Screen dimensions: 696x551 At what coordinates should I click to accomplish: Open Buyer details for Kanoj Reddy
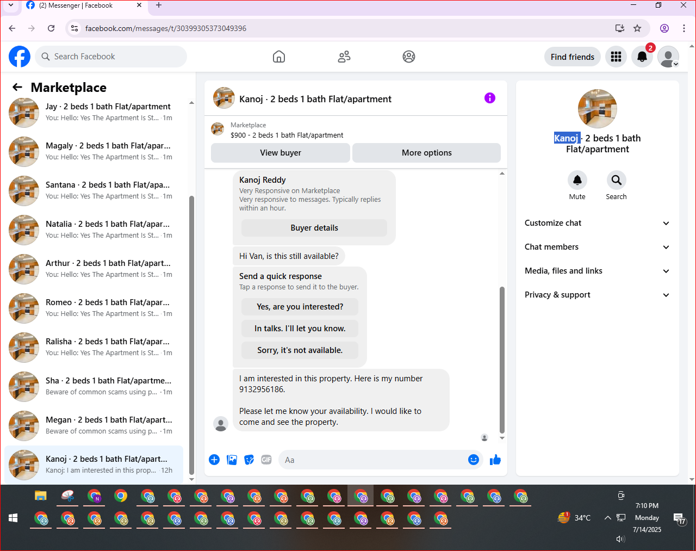pos(314,228)
